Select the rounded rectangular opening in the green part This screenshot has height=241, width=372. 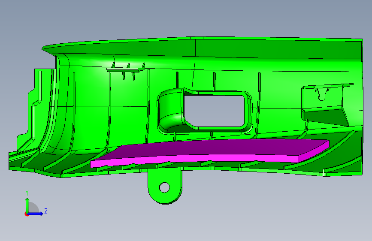[214, 111]
